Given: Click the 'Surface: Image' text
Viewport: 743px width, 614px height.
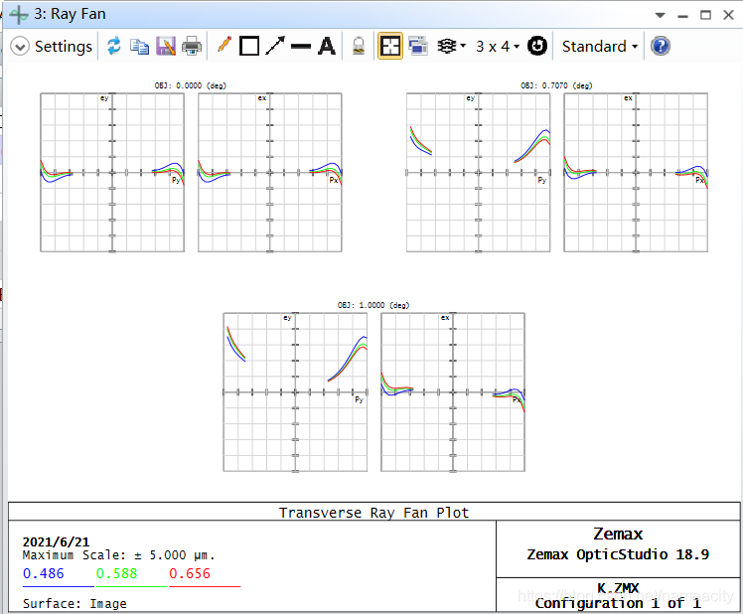Looking at the screenshot, I should pos(74,604).
